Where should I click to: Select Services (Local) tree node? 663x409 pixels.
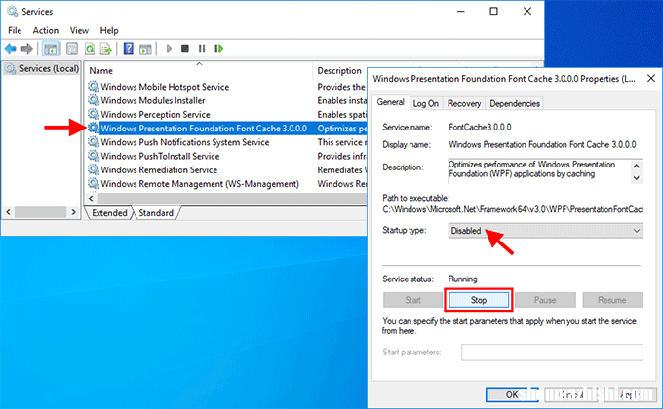(x=42, y=68)
